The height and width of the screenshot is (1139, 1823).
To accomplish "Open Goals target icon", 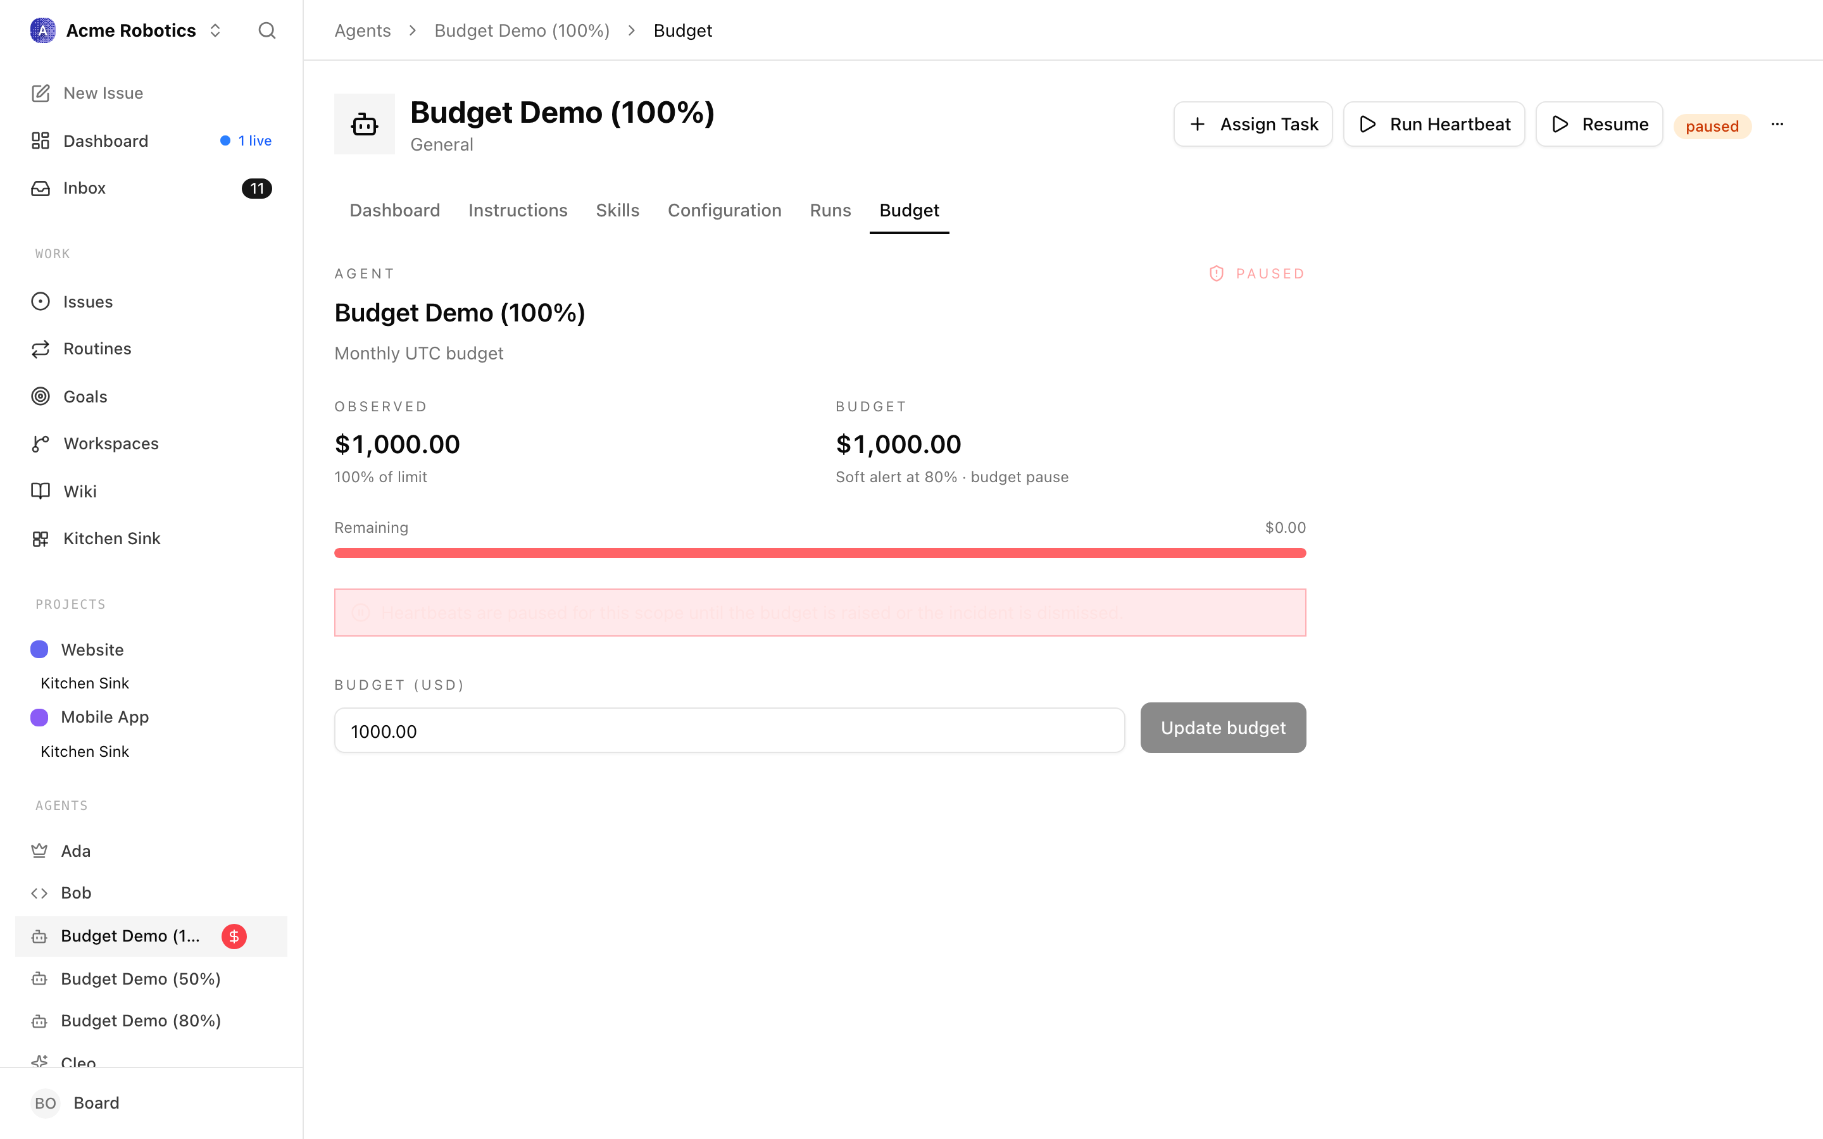I will (x=41, y=396).
